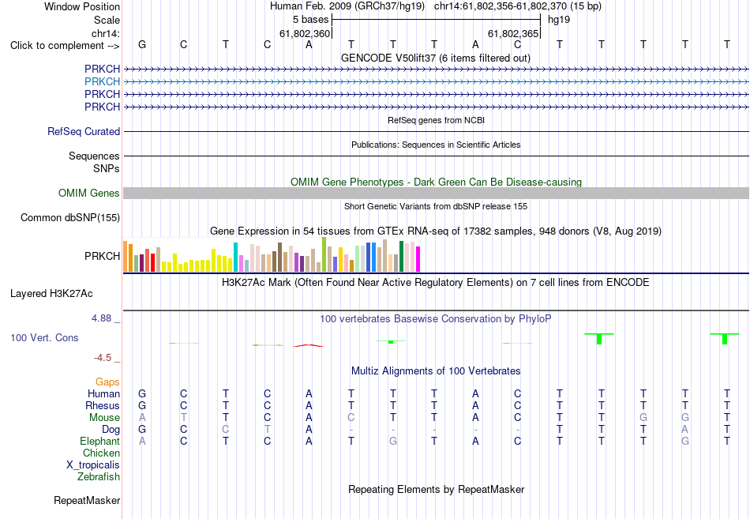Click the G base in the Dog row
Viewport: 750px width, 519px height.
coord(142,430)
